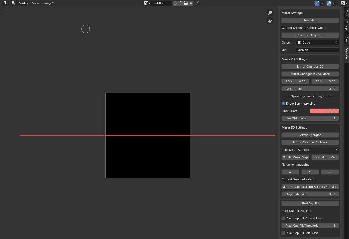The height and width of the screenshot is (239, 349).
Task: Toggle the gizmo display icon
Action: [x=317, y=3]
